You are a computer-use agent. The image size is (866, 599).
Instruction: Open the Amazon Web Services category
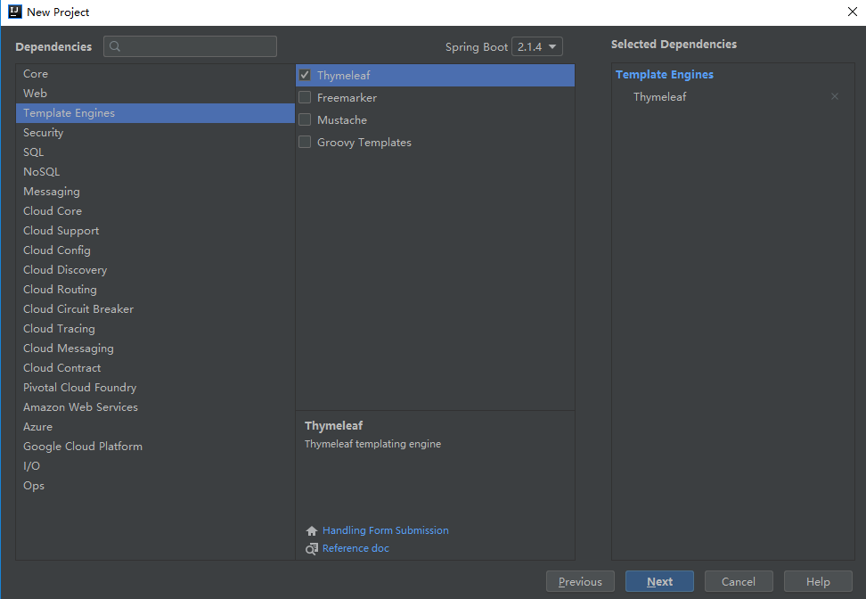pyautogui.click(x=155, y=407)
